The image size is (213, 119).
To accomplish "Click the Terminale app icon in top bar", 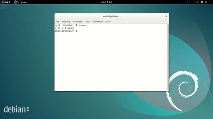I will 15,2.
